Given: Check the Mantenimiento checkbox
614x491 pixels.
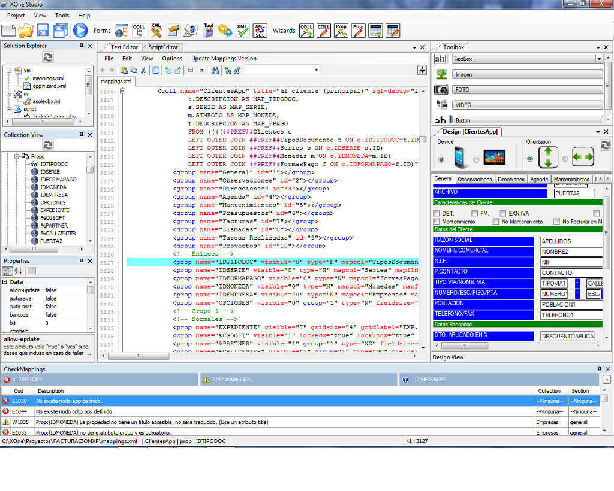Looking at the screenshot, I should pyautogui.click(x=437, y=222).
